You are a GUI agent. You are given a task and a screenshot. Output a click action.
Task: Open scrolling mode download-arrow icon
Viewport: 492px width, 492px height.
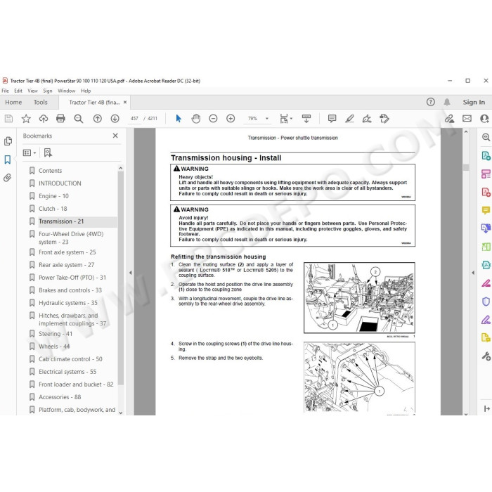306,119
